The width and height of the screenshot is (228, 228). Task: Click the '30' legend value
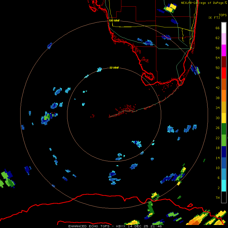pyautogui.click(x=218, y=118)
